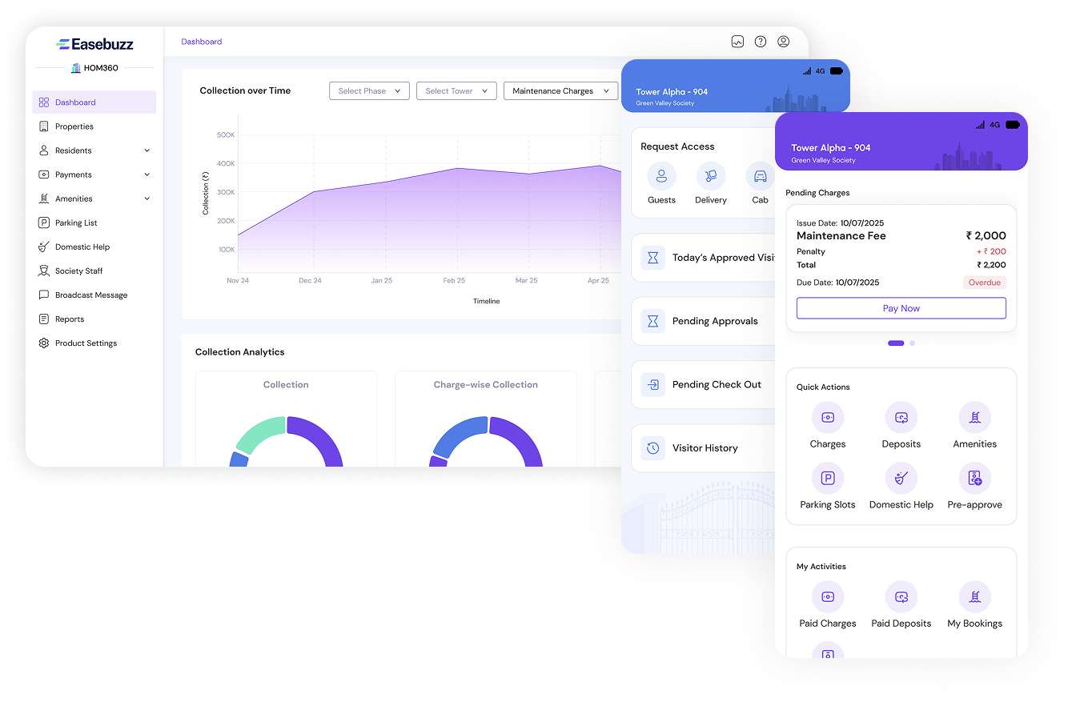Open the Maintenance Charges dropdown
Image resolution: width=1076 pixels, height=706 pixels.
[560, 91]
